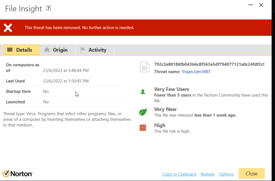Image resolution: width=275 pixels, height=181 pixels.
Task: Click the white X threat status icon
Action: (x=8, y=28)
